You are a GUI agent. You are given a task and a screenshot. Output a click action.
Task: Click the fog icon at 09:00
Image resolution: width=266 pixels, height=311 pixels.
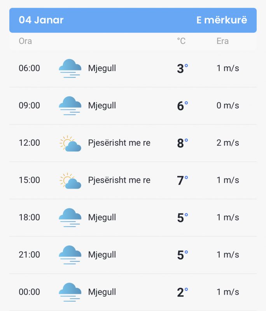70,105
